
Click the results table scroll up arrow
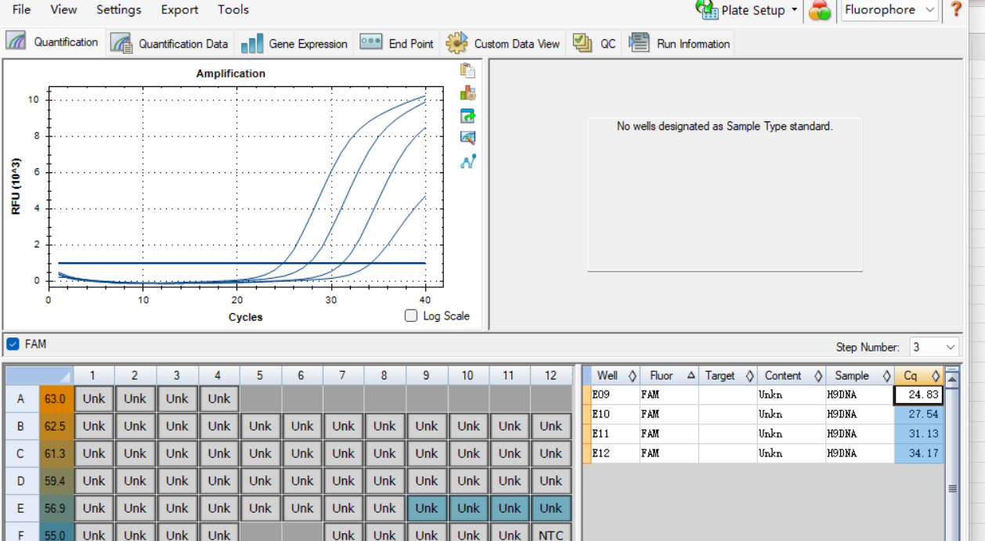tap(952, 379)
